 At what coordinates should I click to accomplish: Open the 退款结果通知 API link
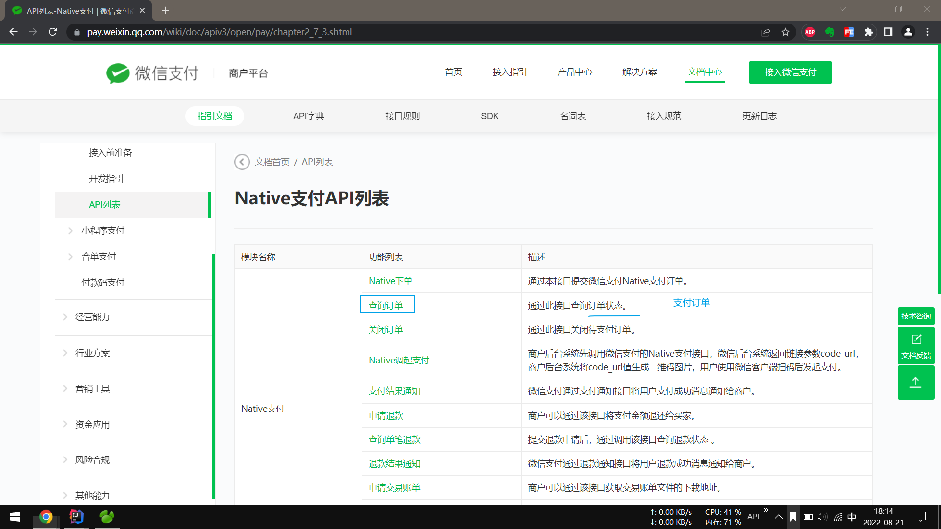click(x=394, y=464)
